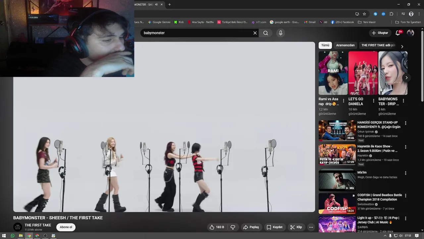Open the Windows Start menu
Image resolution: width=424 pixels, height=239 pixels.
coord(4,236)
